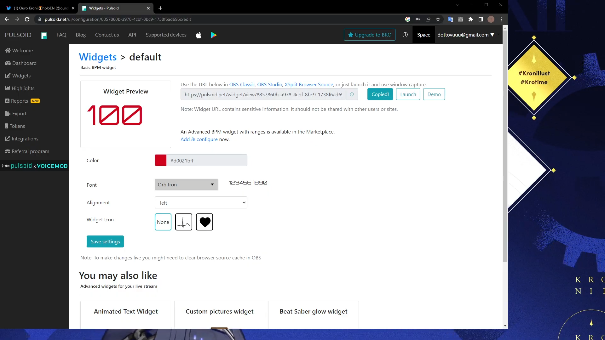Image resolution: width=605 pixels, height=340 pixels.
Task: Open Tokens in the sidebar
Action: coord(15,126)
